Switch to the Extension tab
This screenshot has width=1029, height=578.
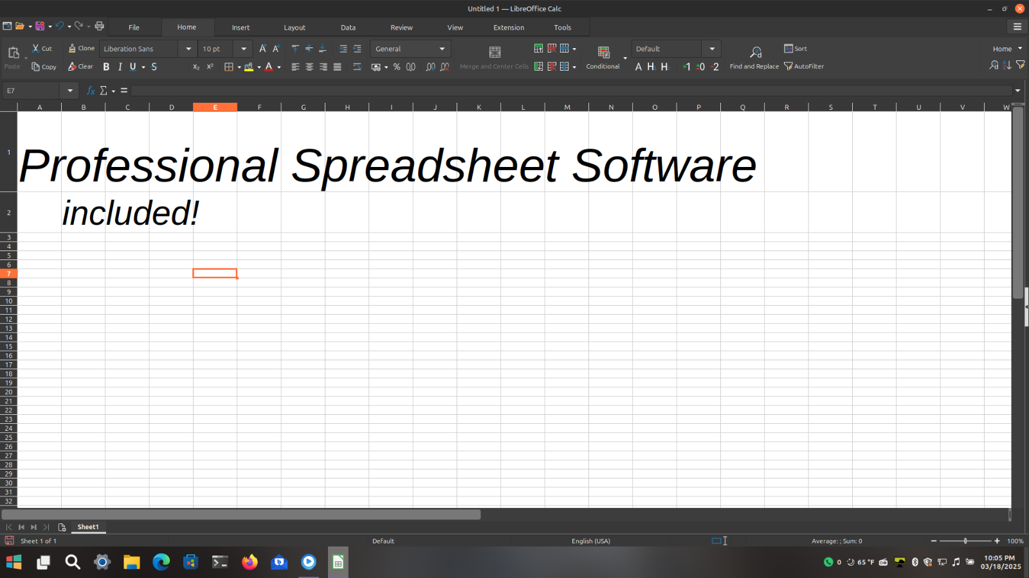point(509,28)
